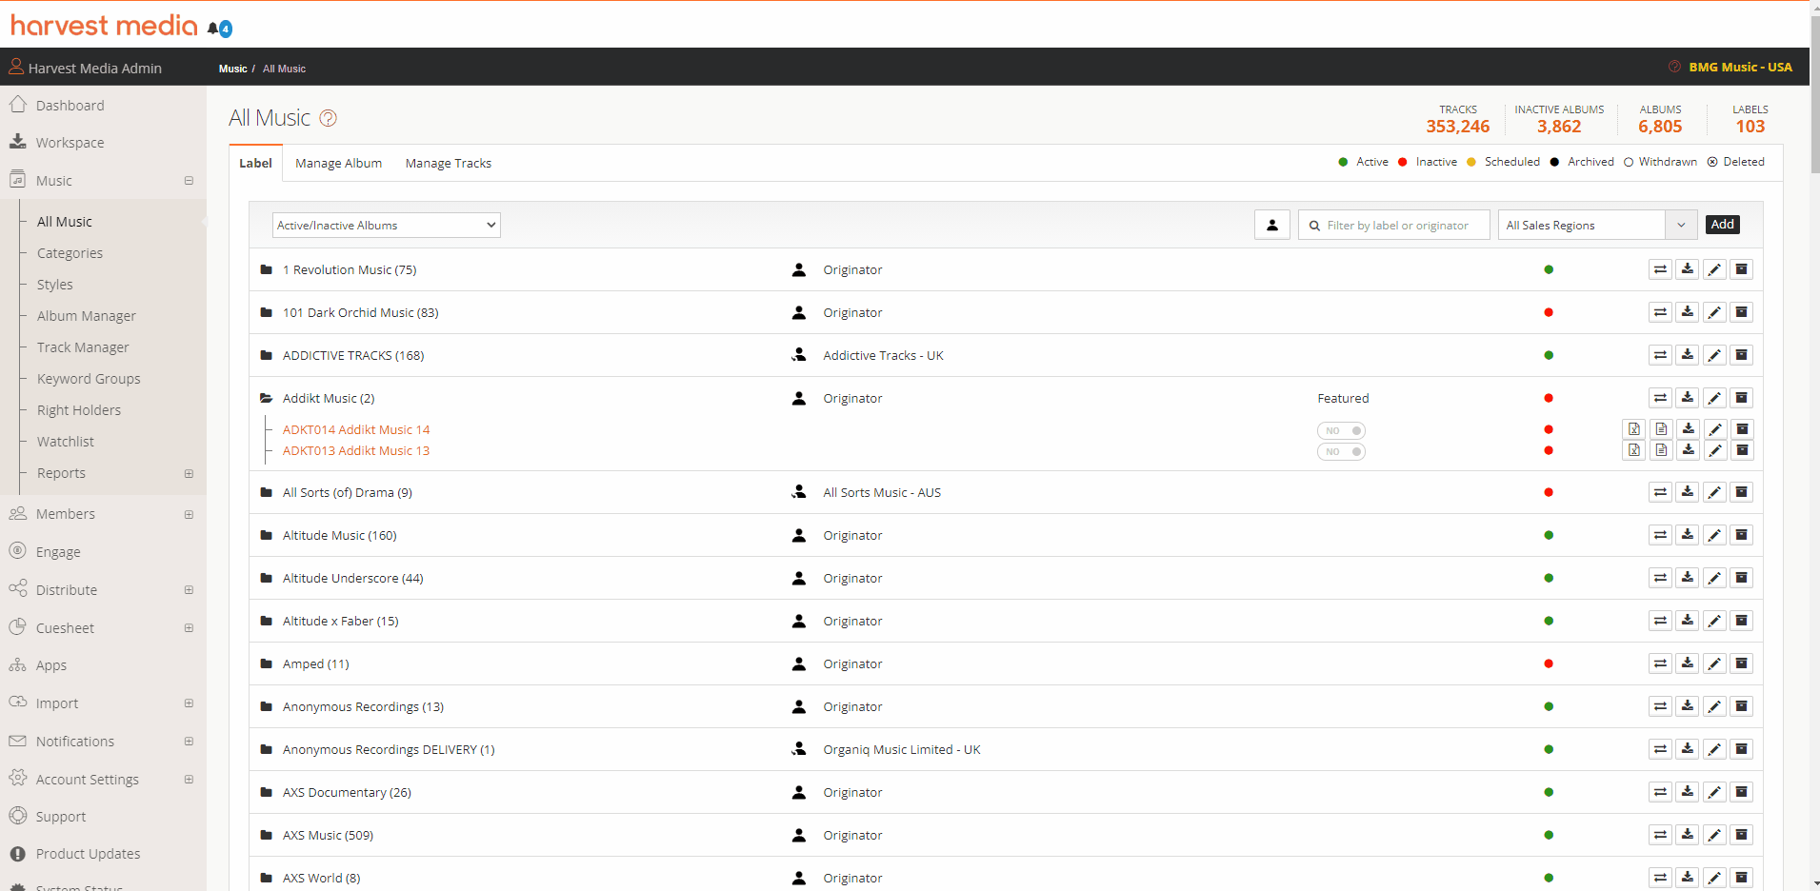Open the Active/Inactive Albums dropdown
1820x891 pixels.
point(386,225)
